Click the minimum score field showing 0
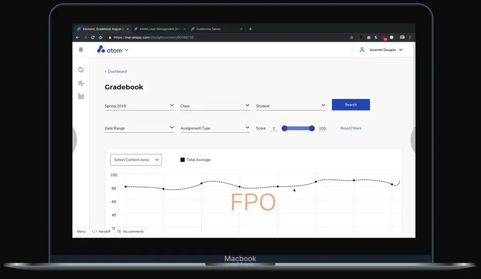This screenshot has width=481, height=279. 274,128
